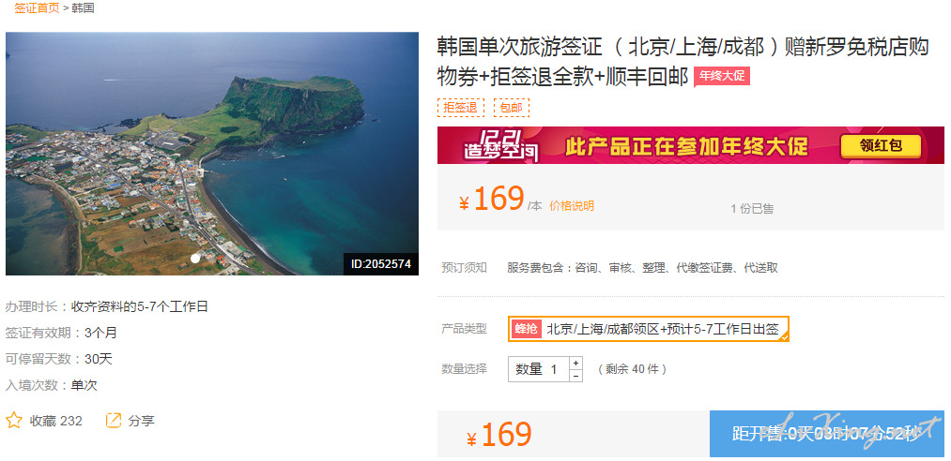
Task: Open the 价格说明 price explanation link
Action: click(x=572, y=206)
